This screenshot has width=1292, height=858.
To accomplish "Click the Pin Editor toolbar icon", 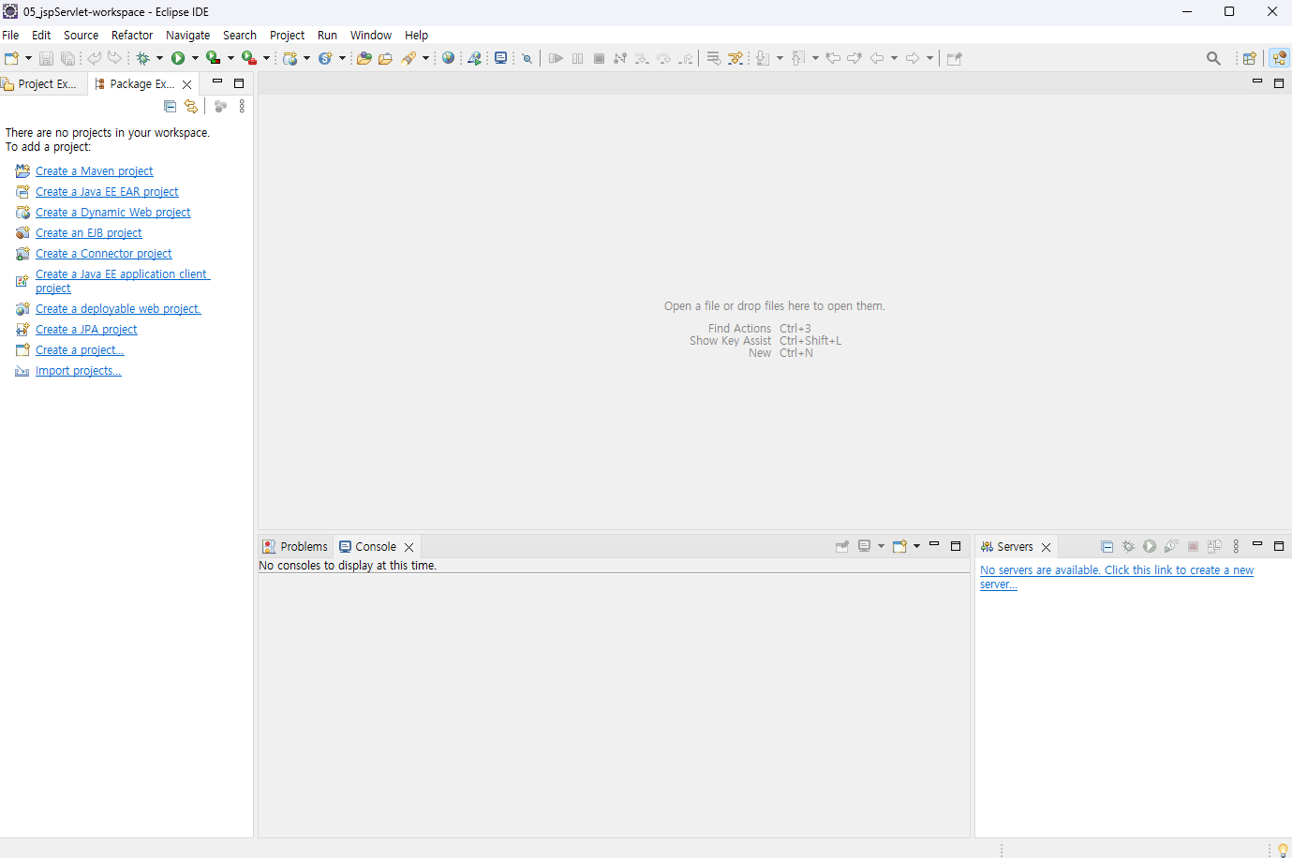I will click(x=955, y=58).
